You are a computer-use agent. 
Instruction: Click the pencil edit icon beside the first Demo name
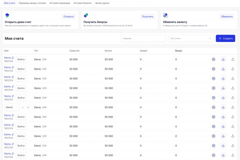[13, 58]
